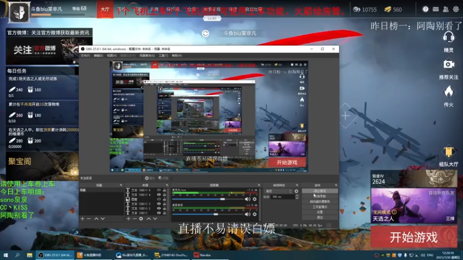Screen dimensions: 463x260
Task: Open the 聚宝阁 banner
Action: click(x=42, y=166)
